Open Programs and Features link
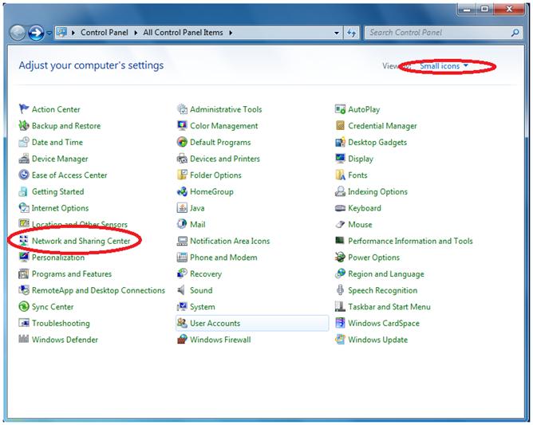This screenshot has width=533, height=425. tap(71, 273)
